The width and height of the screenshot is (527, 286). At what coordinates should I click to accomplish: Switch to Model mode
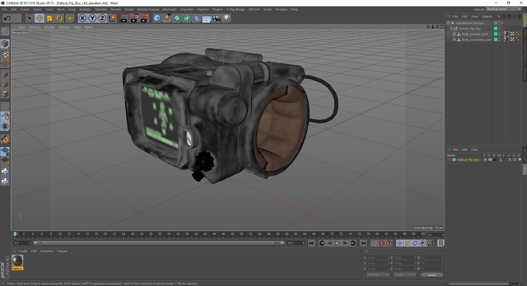(5, 44)
